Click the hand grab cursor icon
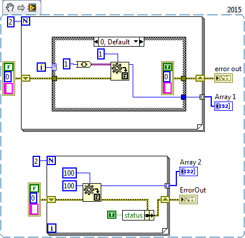Viewport: 245px width, 238px height. [x=10, y=8]
